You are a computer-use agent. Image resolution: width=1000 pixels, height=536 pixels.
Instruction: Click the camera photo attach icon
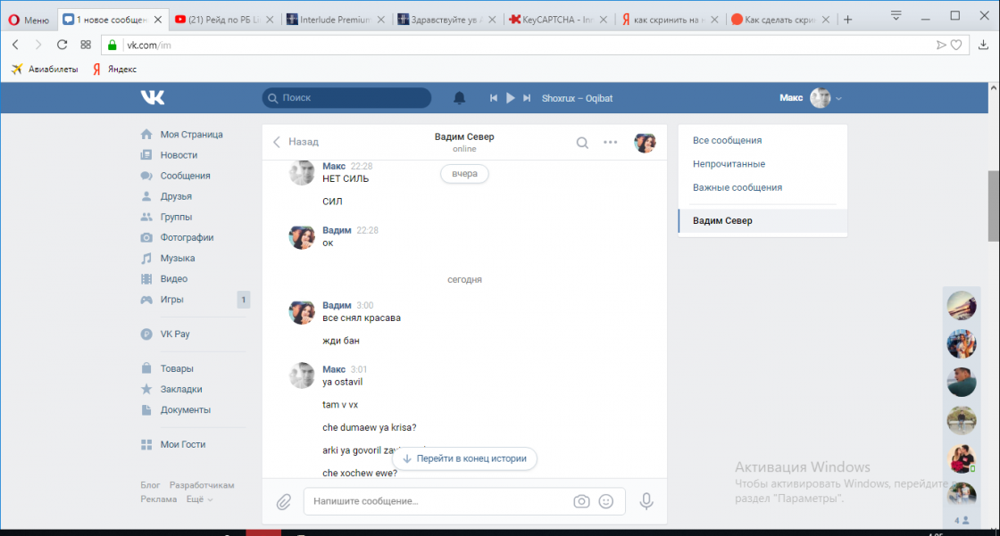pos(581,501)
